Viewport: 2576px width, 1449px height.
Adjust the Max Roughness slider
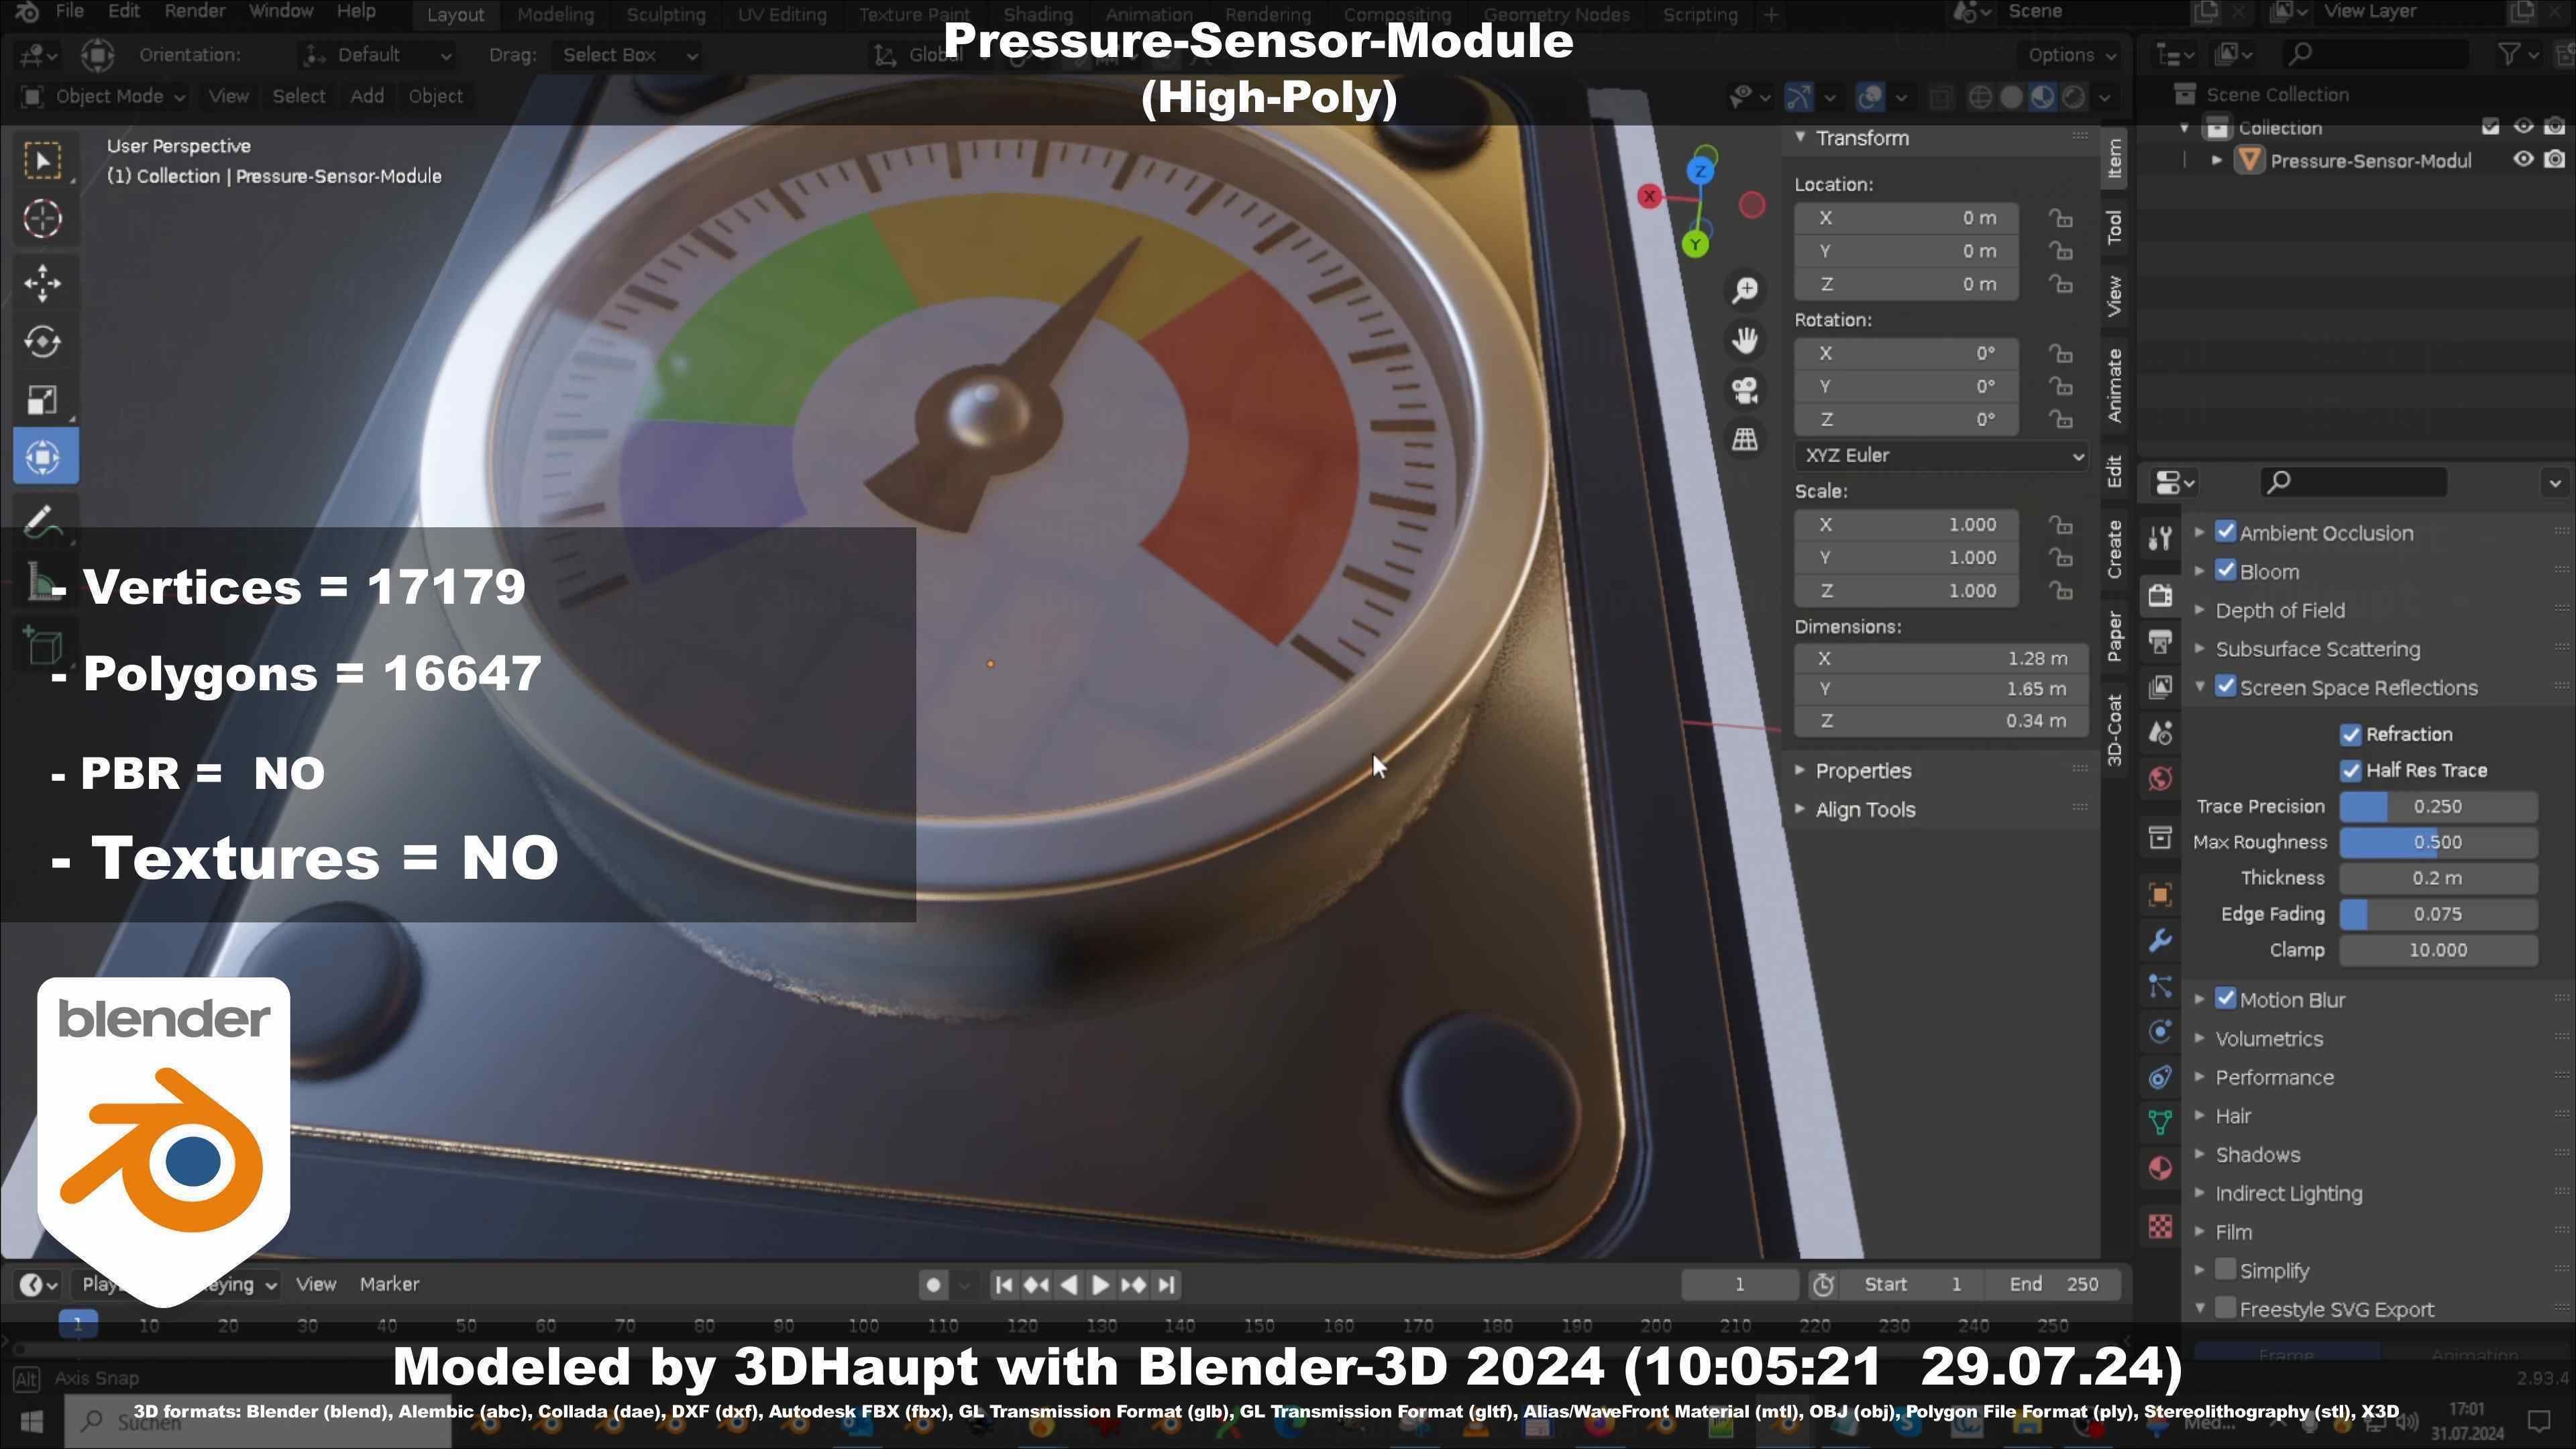(x=2437, y=843)
